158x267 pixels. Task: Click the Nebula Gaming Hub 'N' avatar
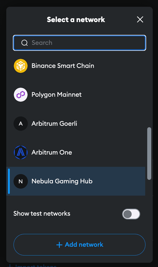pyautogui.click(x=21, y=181)
